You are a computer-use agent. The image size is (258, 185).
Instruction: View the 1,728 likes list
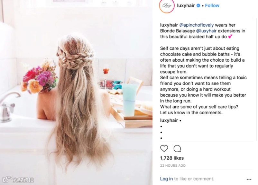coord(172,158)
